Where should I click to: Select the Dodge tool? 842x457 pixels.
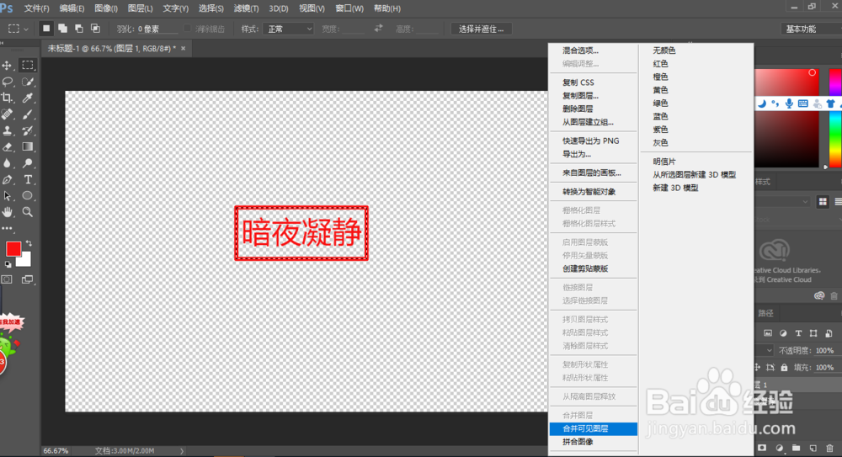(28, 162)
